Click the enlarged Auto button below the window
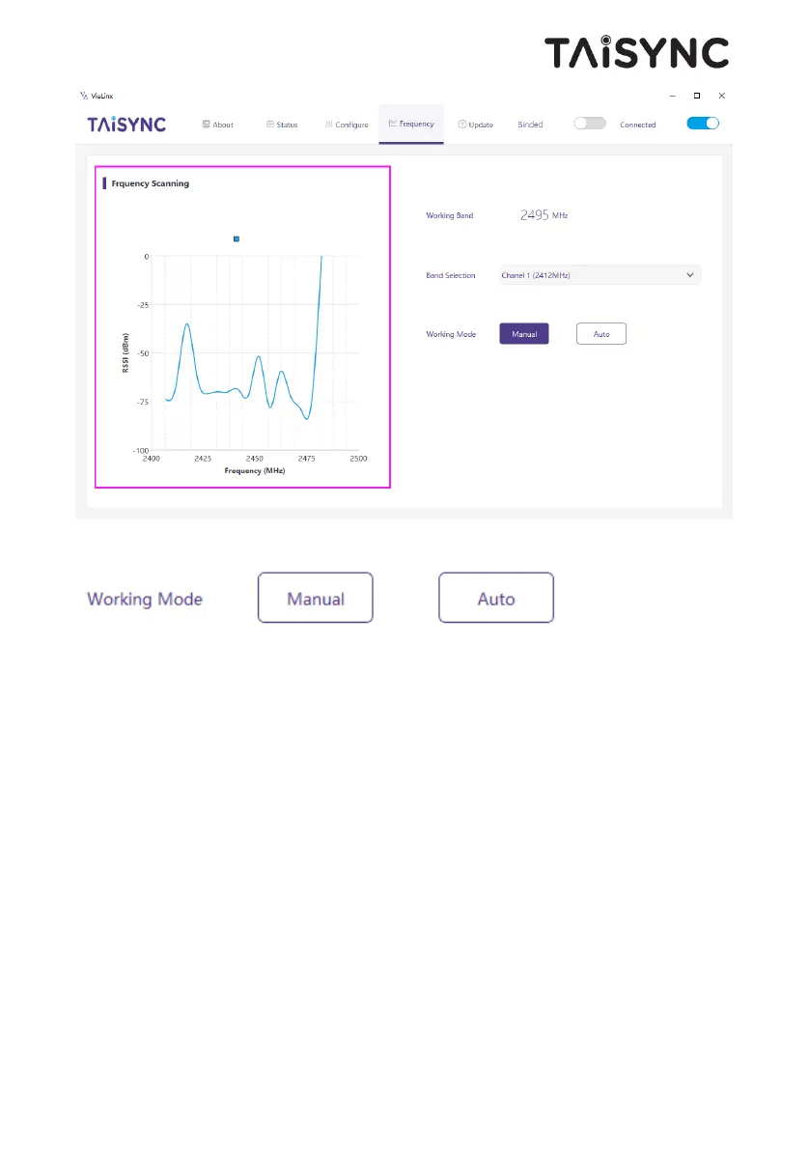 [496, 598]
